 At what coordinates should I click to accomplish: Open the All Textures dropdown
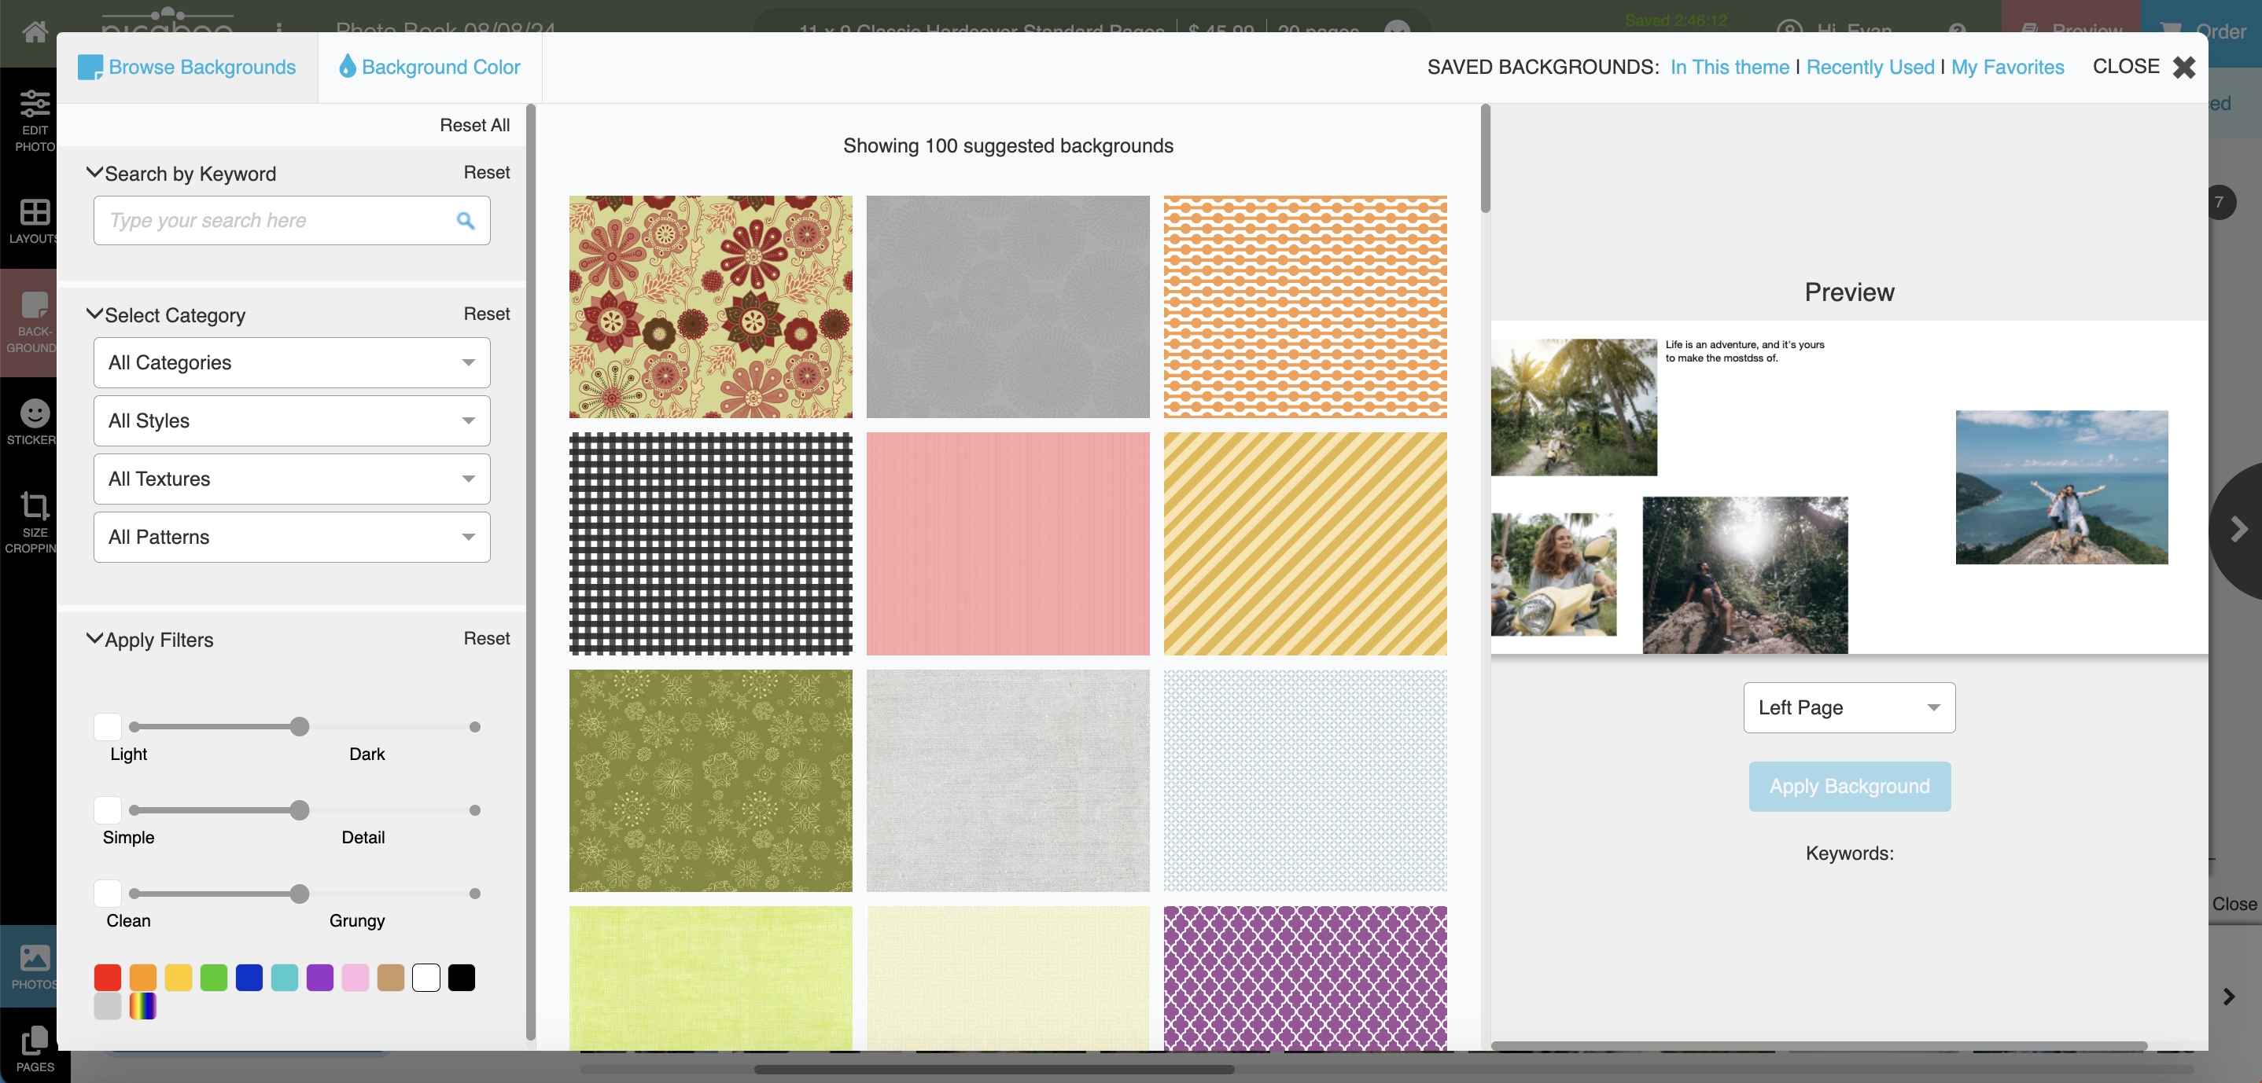pyautogui.click(x=292, y=479)
